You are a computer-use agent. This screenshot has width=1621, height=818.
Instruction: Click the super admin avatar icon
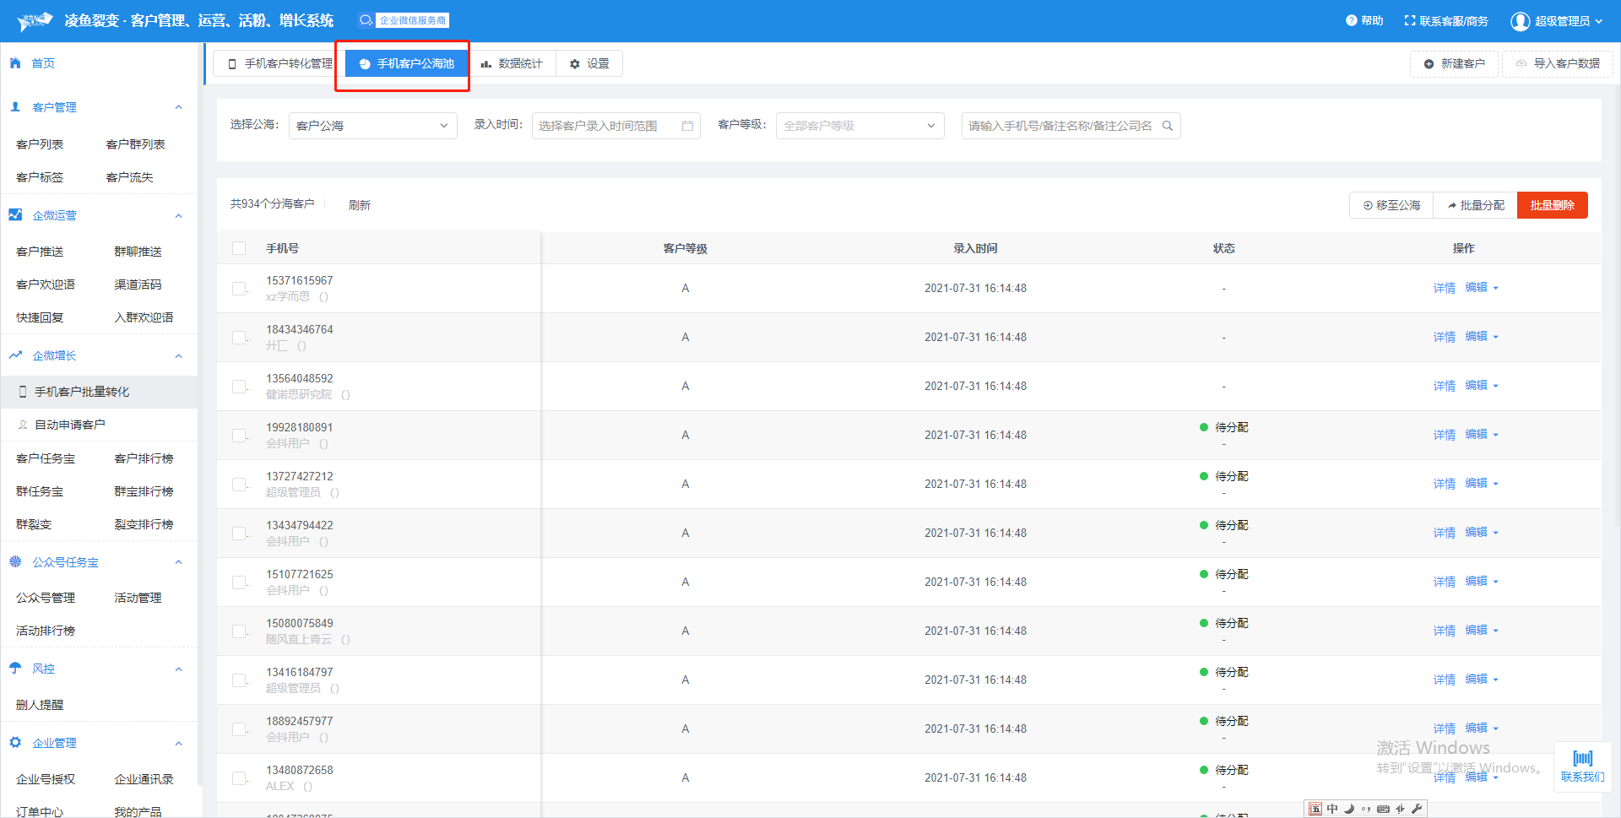pos(1520,21)
